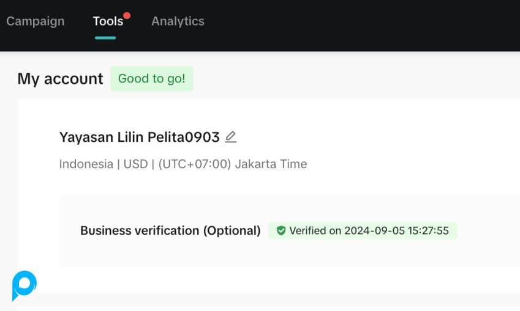Click the green verified shield icon

click(281, 231)
